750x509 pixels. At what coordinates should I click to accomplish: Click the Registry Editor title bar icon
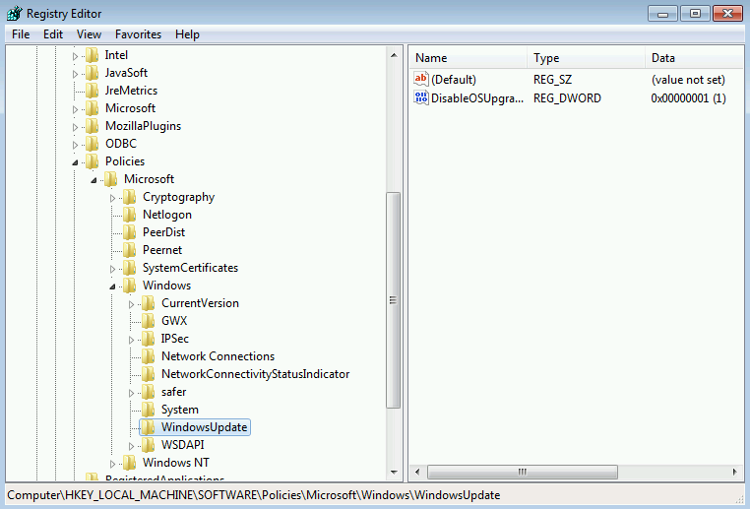tap(13, 14)
